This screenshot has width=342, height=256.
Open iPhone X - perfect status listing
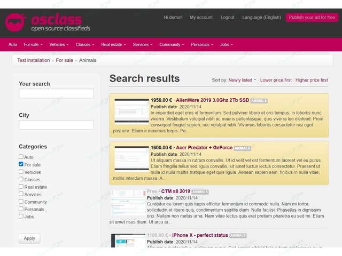[x=200, y=235]
